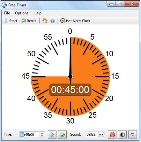The height and width of the screenshot is (142, 141).
Task: Open Hot Alarm Clock link
Action: click(75, 21)
